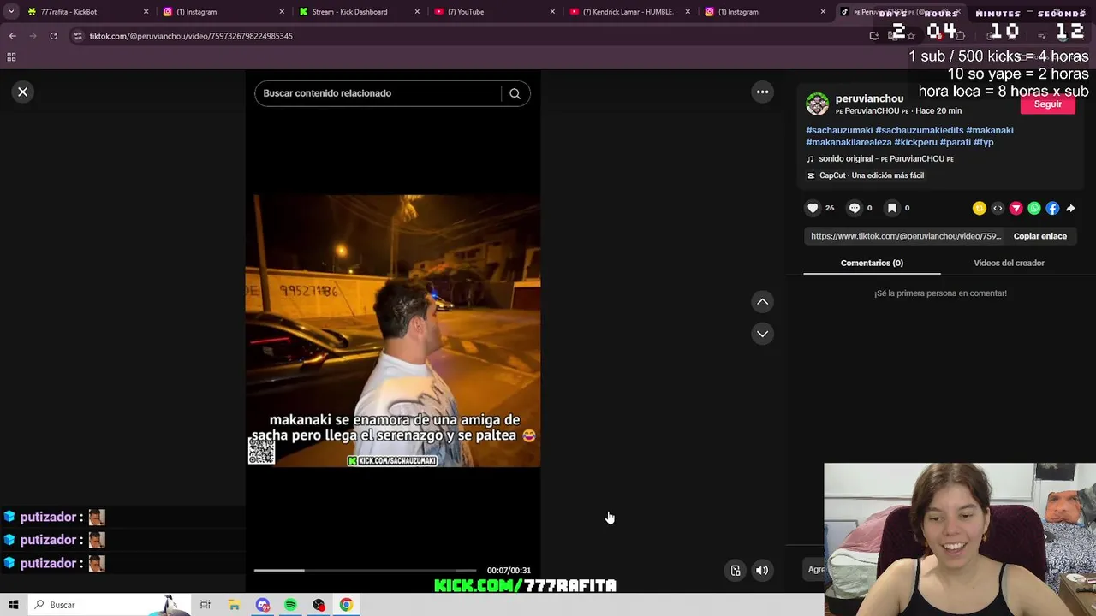The width and height of the screenshot is (1096, 616).
Task: Switch to Stream - Kick Dashboard tab
Action: (x=358, y=12)
